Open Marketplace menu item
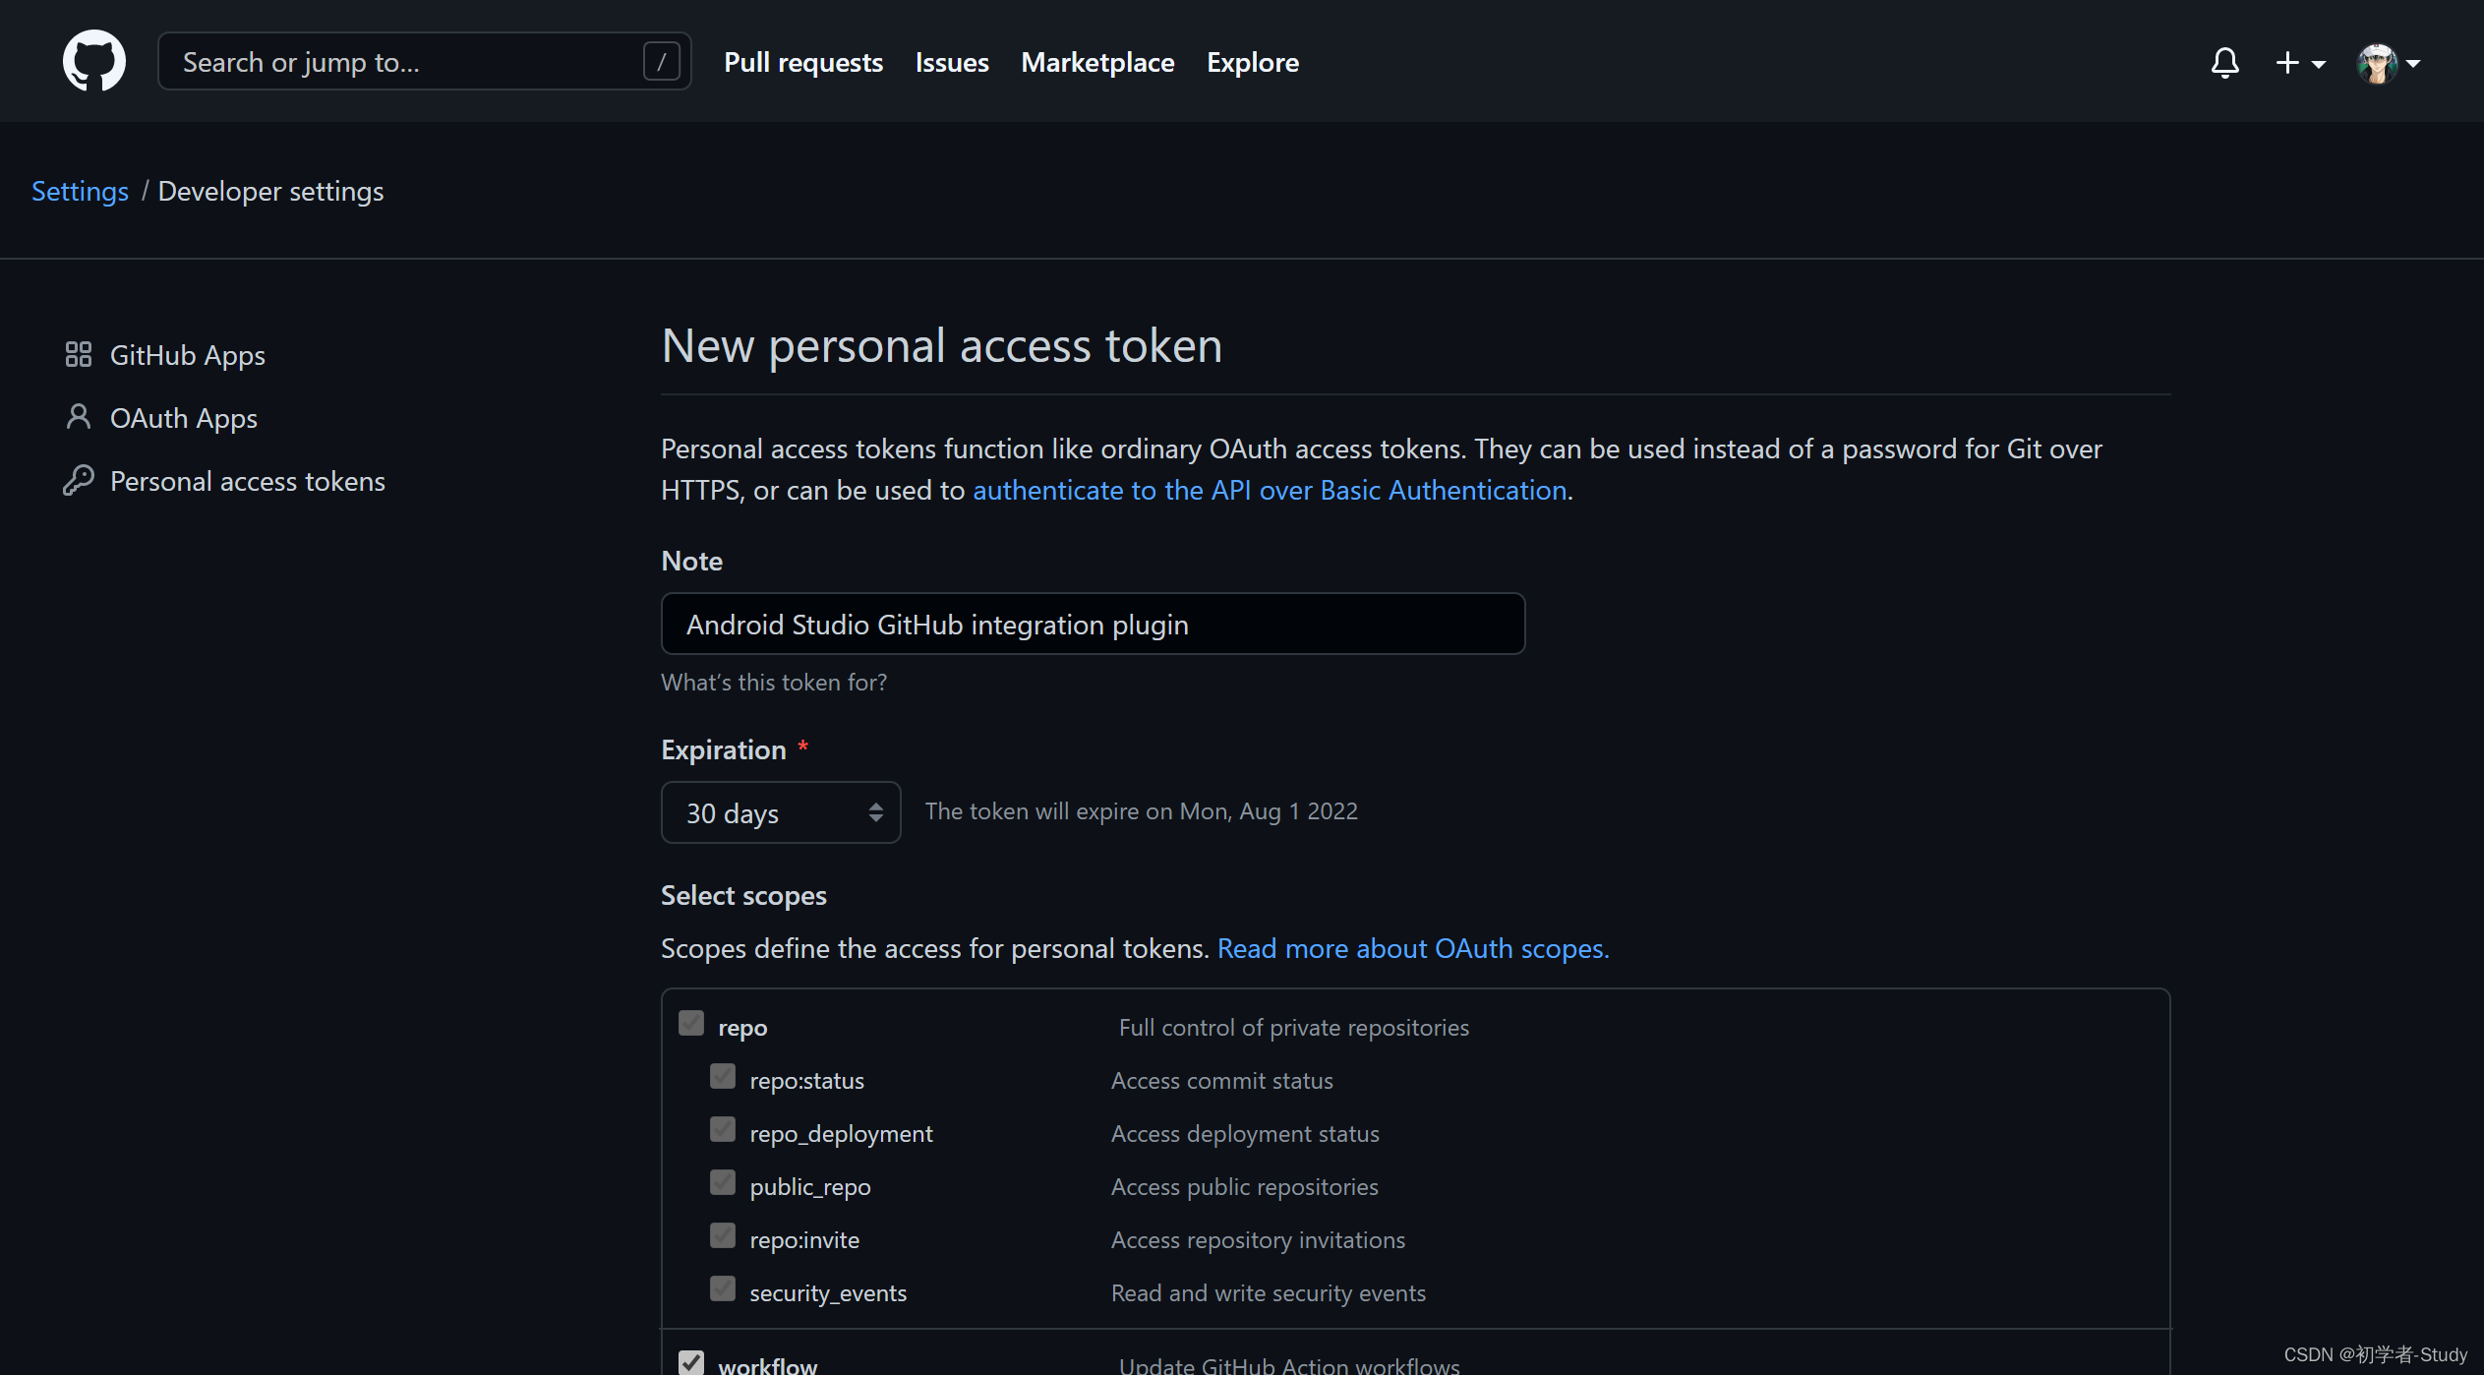 1096,61
